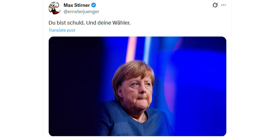275x139 pixels.
Task: Open the attached photo in full view
Action: [137, 86]
